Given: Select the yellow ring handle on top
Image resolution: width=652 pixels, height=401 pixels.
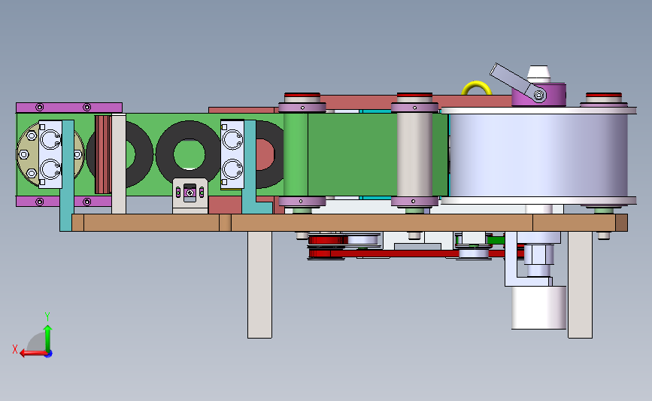Looking at the screenshot, I should tap(477, 87).
